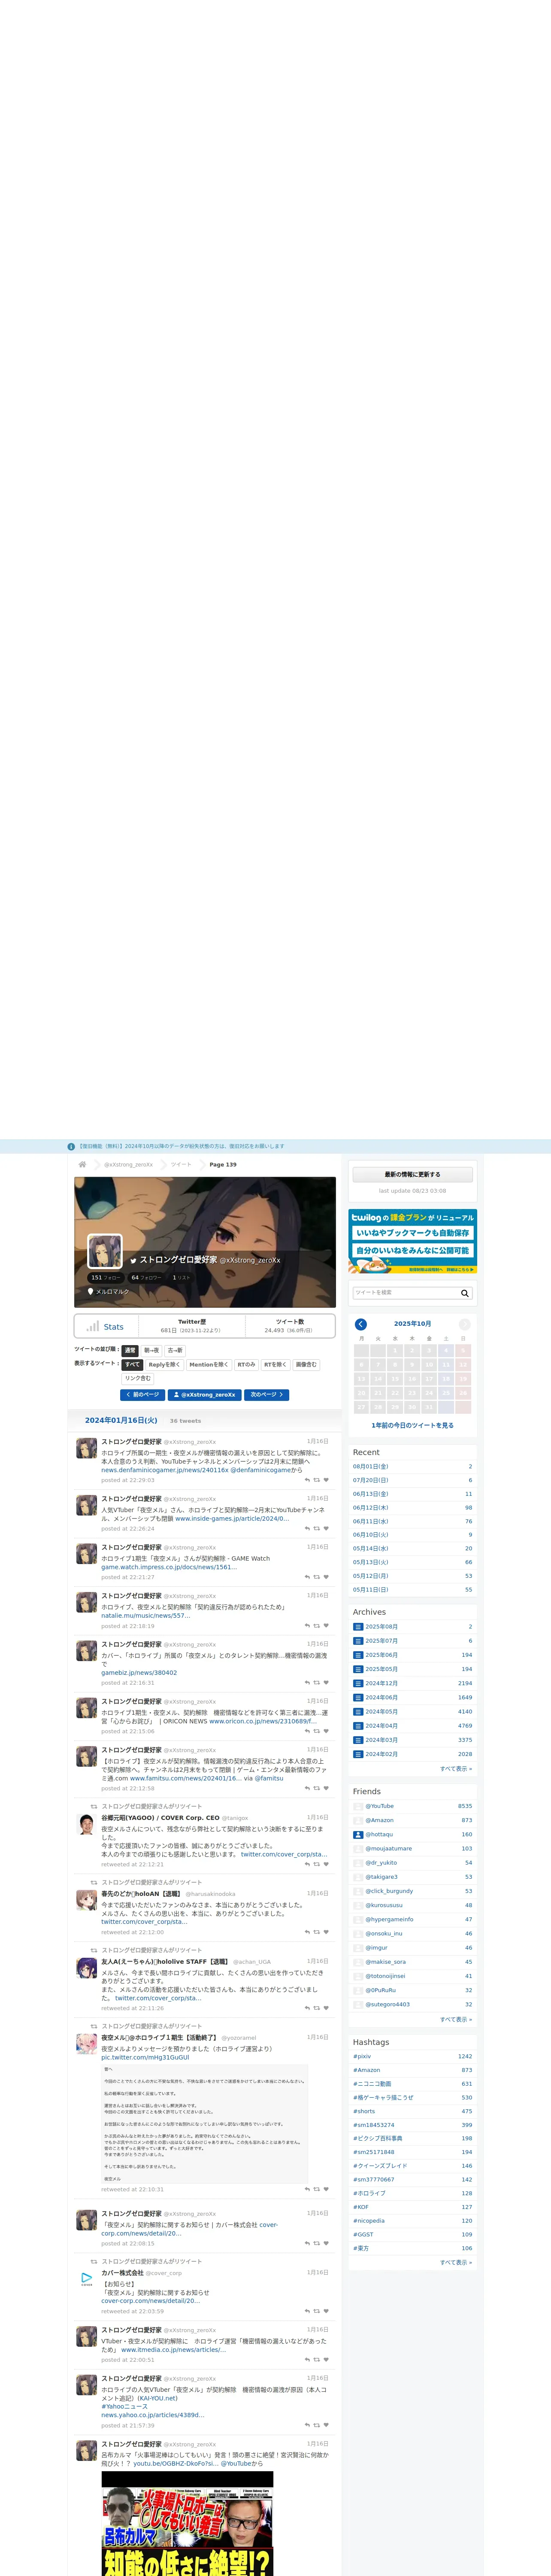
Task: Open Recent entry 06月12日(木)
Action: point(371,1508)
